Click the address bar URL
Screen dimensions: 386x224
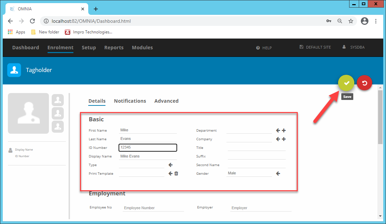[x=91, y=21]
